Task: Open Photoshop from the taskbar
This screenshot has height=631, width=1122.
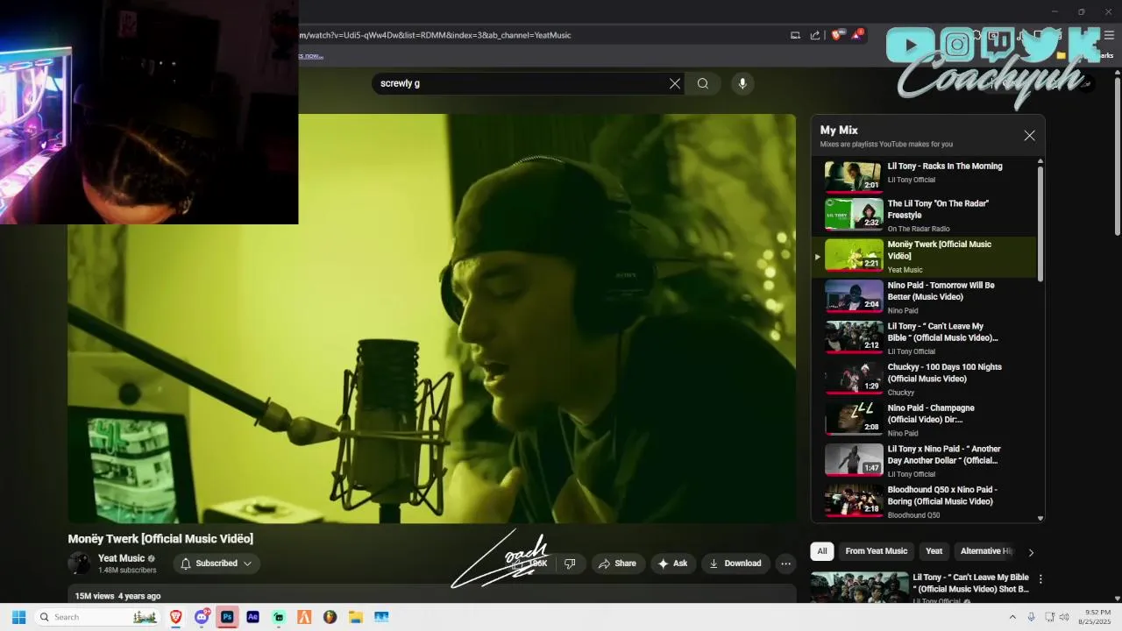Action: pyautogui.click(x=227, y=617)
